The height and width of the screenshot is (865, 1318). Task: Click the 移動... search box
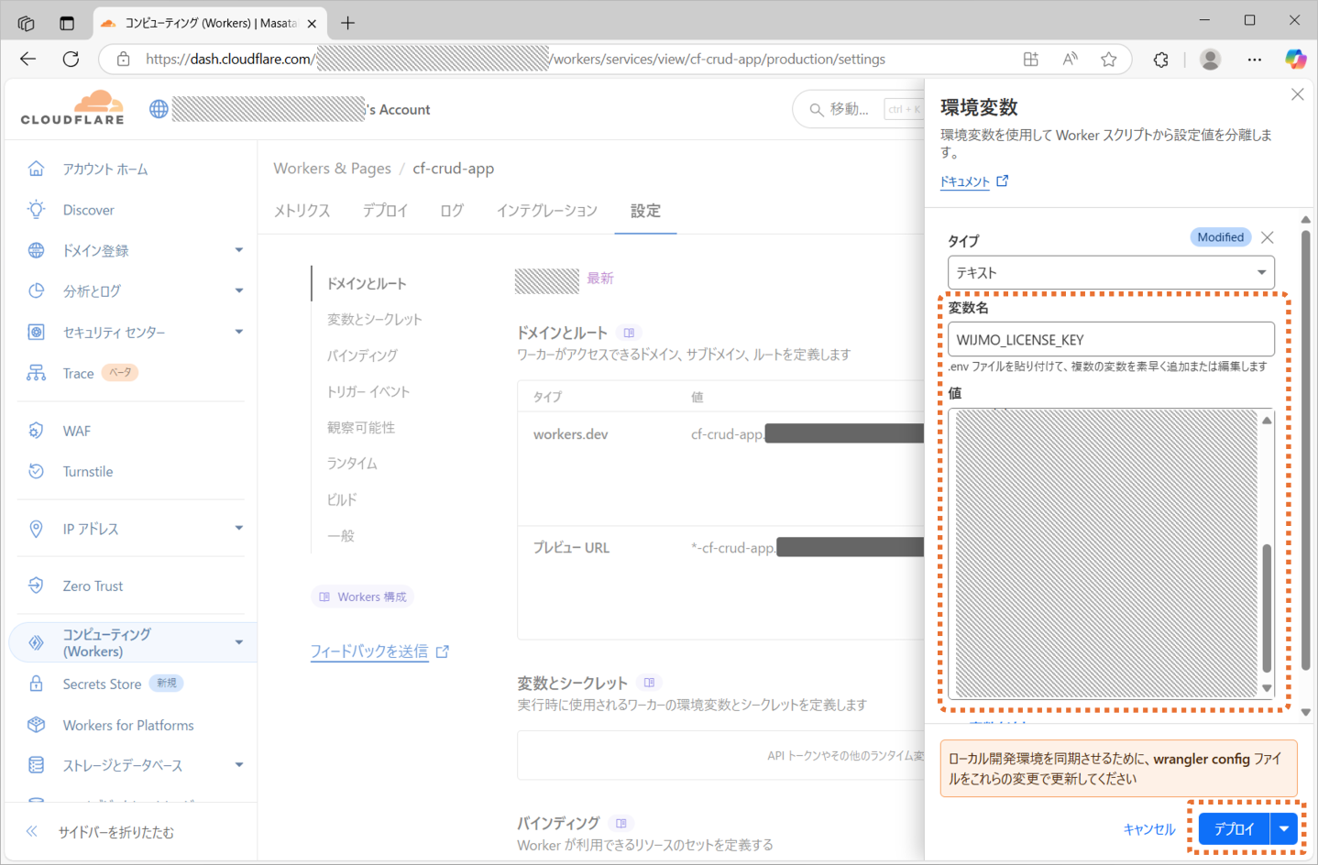tap(858, 109)
